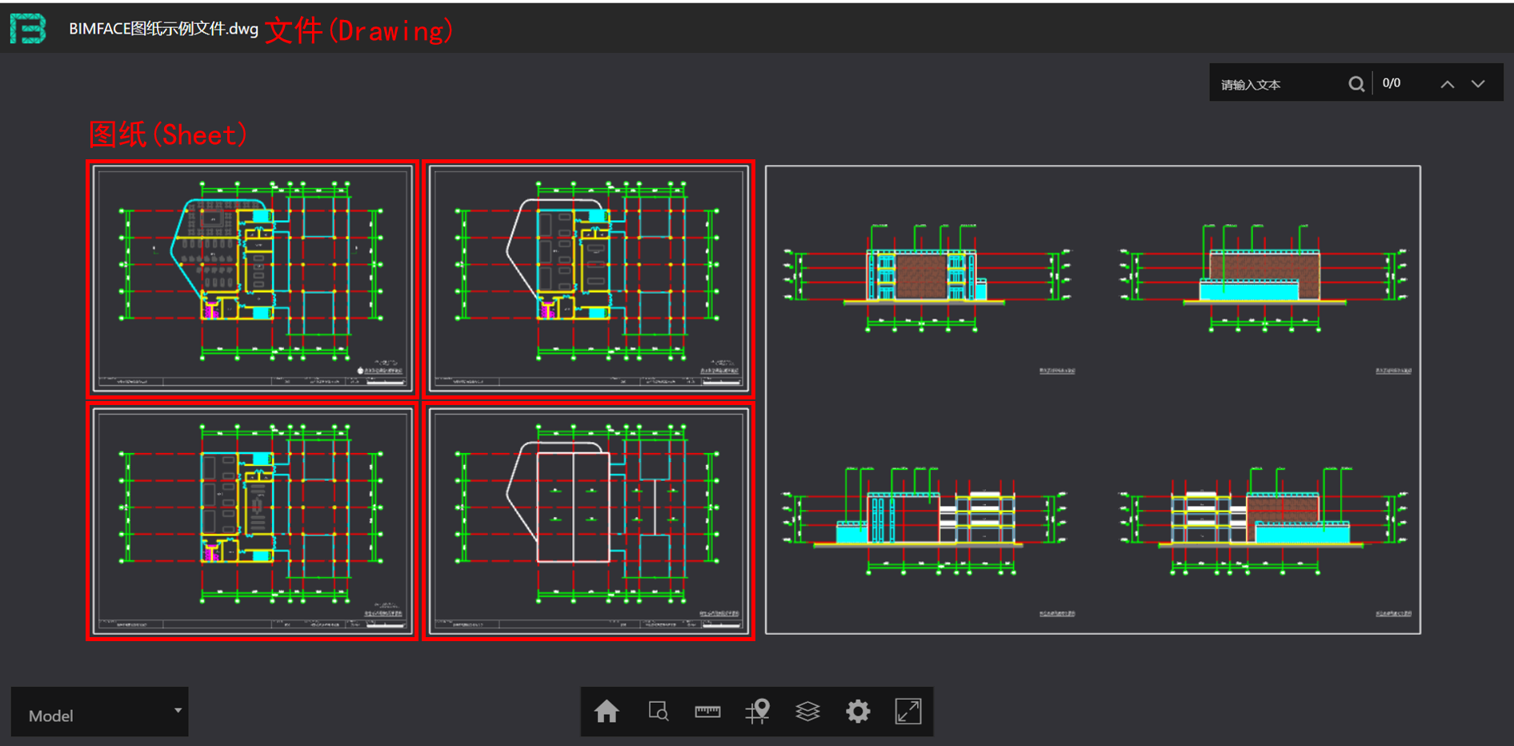Open the Model view dropdown

100,712
